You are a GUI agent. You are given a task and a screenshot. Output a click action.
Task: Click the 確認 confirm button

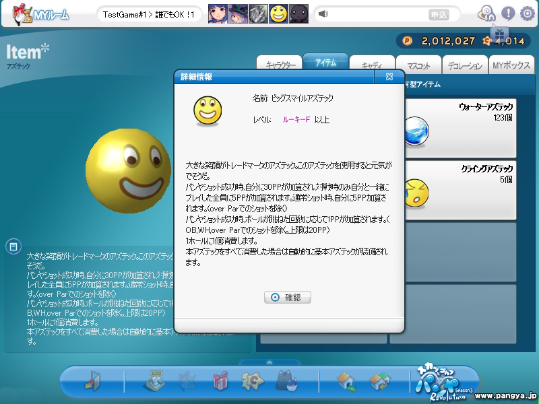click(287, 297)
